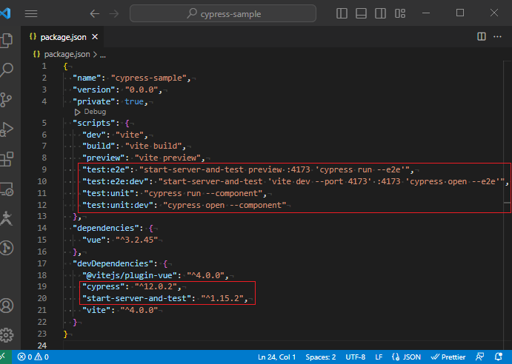Open the hamburger application menu
The image size is (512, 364).
point(31,14)
